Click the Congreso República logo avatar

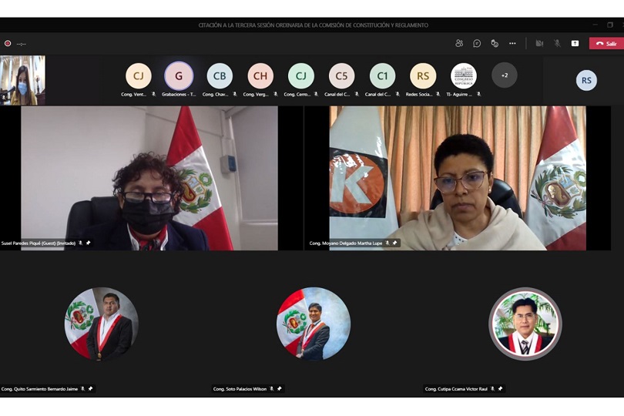click(x=464, y=75)
